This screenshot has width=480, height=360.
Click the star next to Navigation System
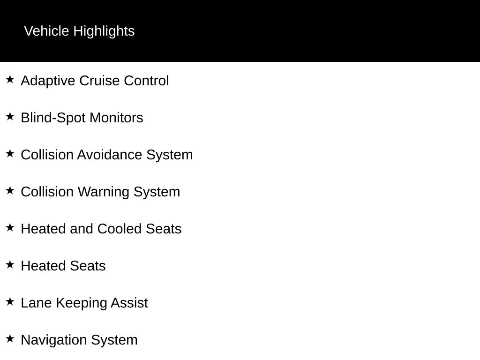[x=10, y=338]
